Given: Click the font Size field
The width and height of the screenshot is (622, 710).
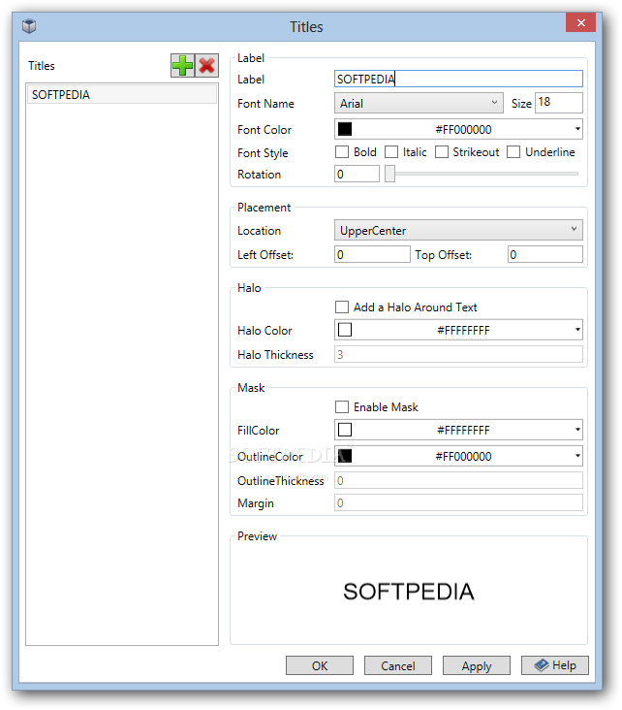Looking at the screenshot, I should click(x=559, y=103).
